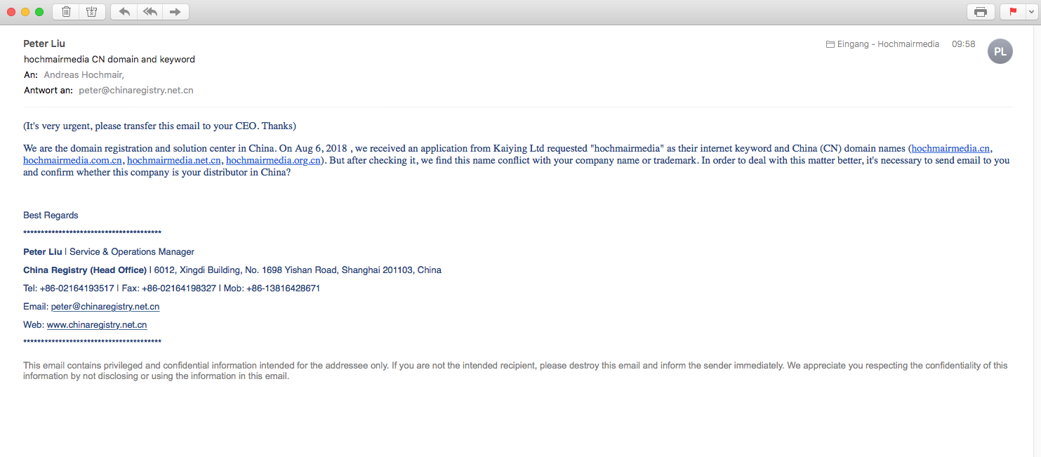Follow the hochmairmedia.net.cn link
Image resolution: width=1041 pixels, height=457 pixels.
tap(173, 160)
